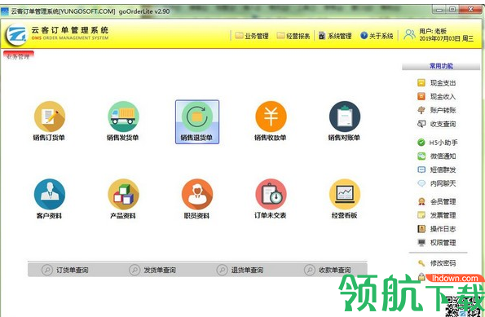Open 会员管理
This screenshot has height=317, width=485.
[x=436, y=201]
